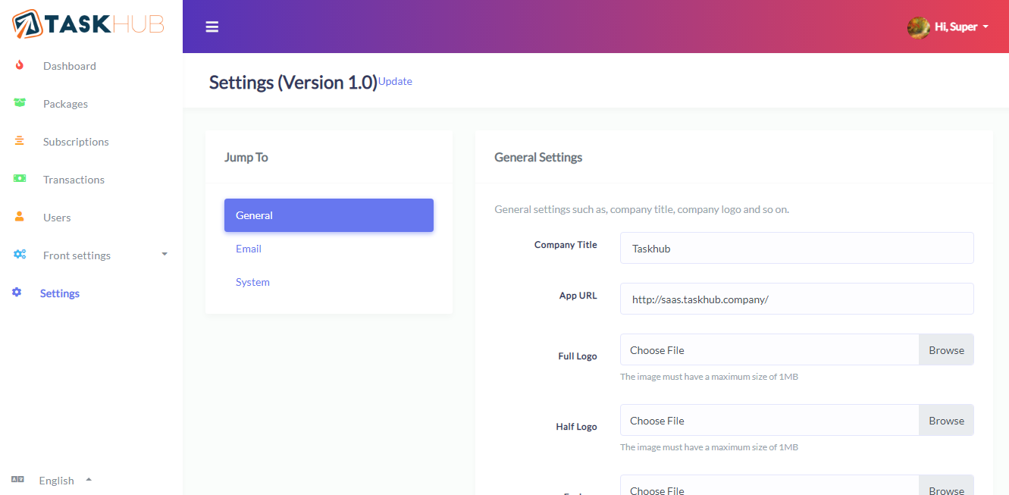Viewport: 1009px width, 495px height.
Task: Click the Settings gear icon in sidebar
Action: click(17, 293)
